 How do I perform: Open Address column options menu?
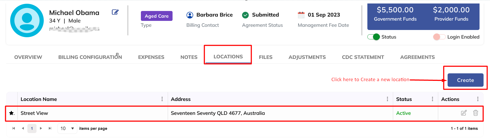(387, 99)
